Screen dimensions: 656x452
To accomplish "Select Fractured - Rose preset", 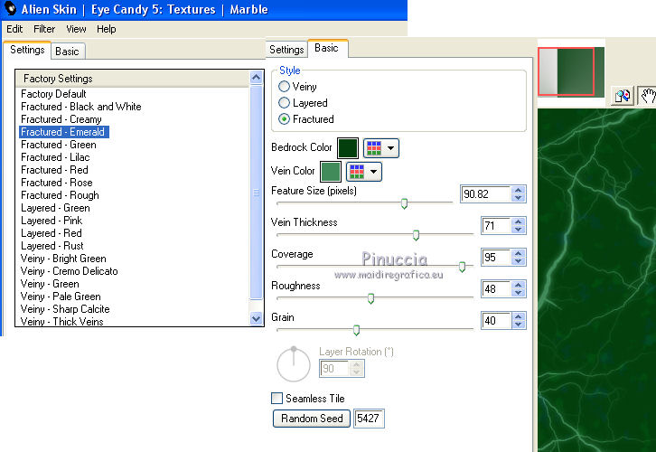I will (x=57, y=183).
